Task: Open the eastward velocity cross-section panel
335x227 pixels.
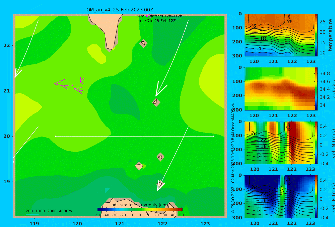Action: 279,197
